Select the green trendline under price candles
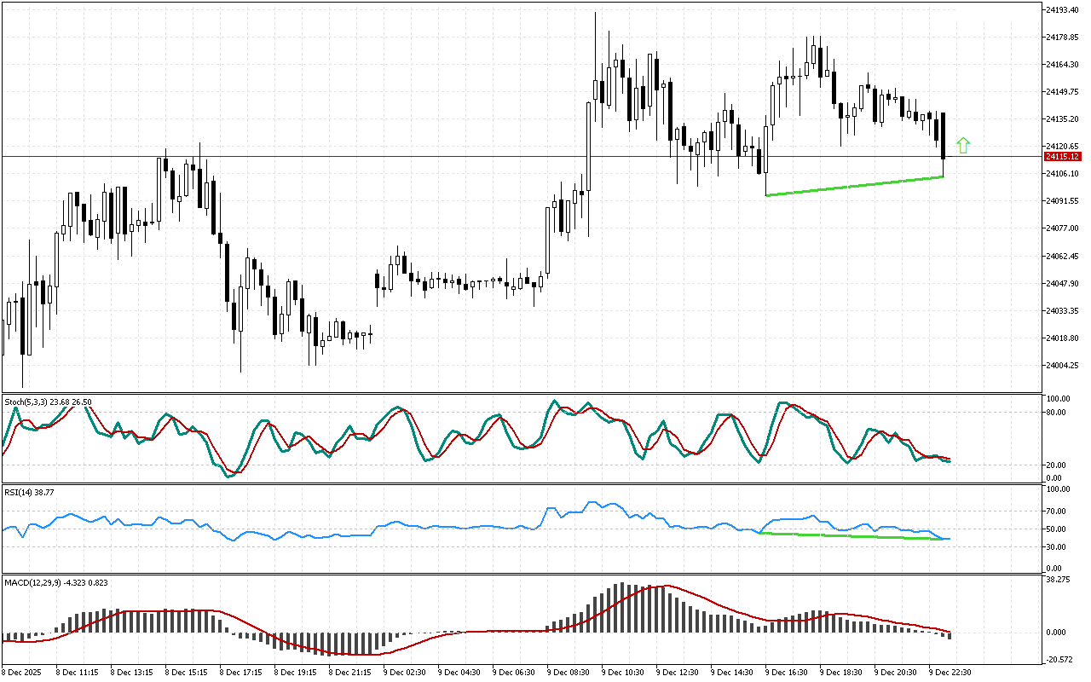Viewport: 1091px width, 682px height. coord(854,187)
